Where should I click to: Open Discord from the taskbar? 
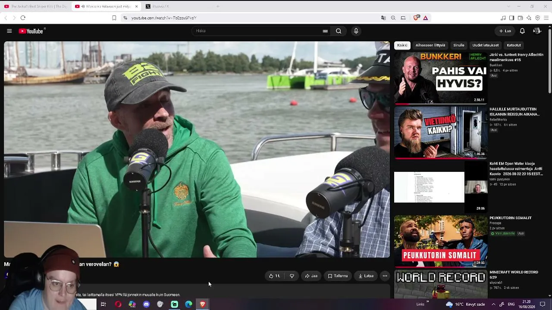point(146,304)
